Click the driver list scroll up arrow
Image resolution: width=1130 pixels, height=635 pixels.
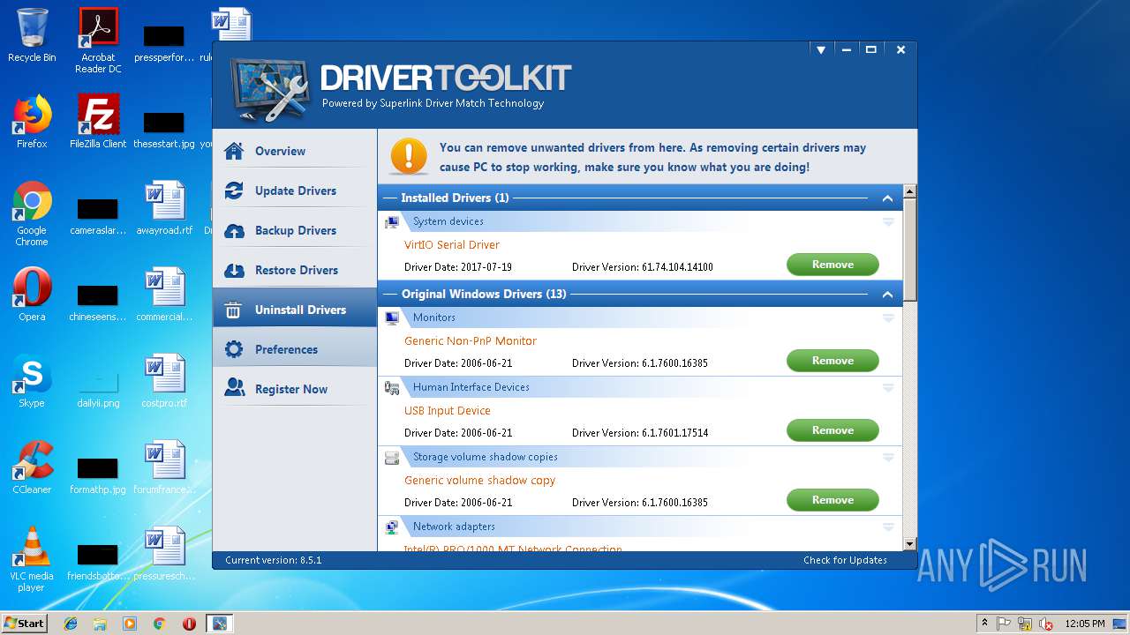pyautogui.click(x=910, y=191)
